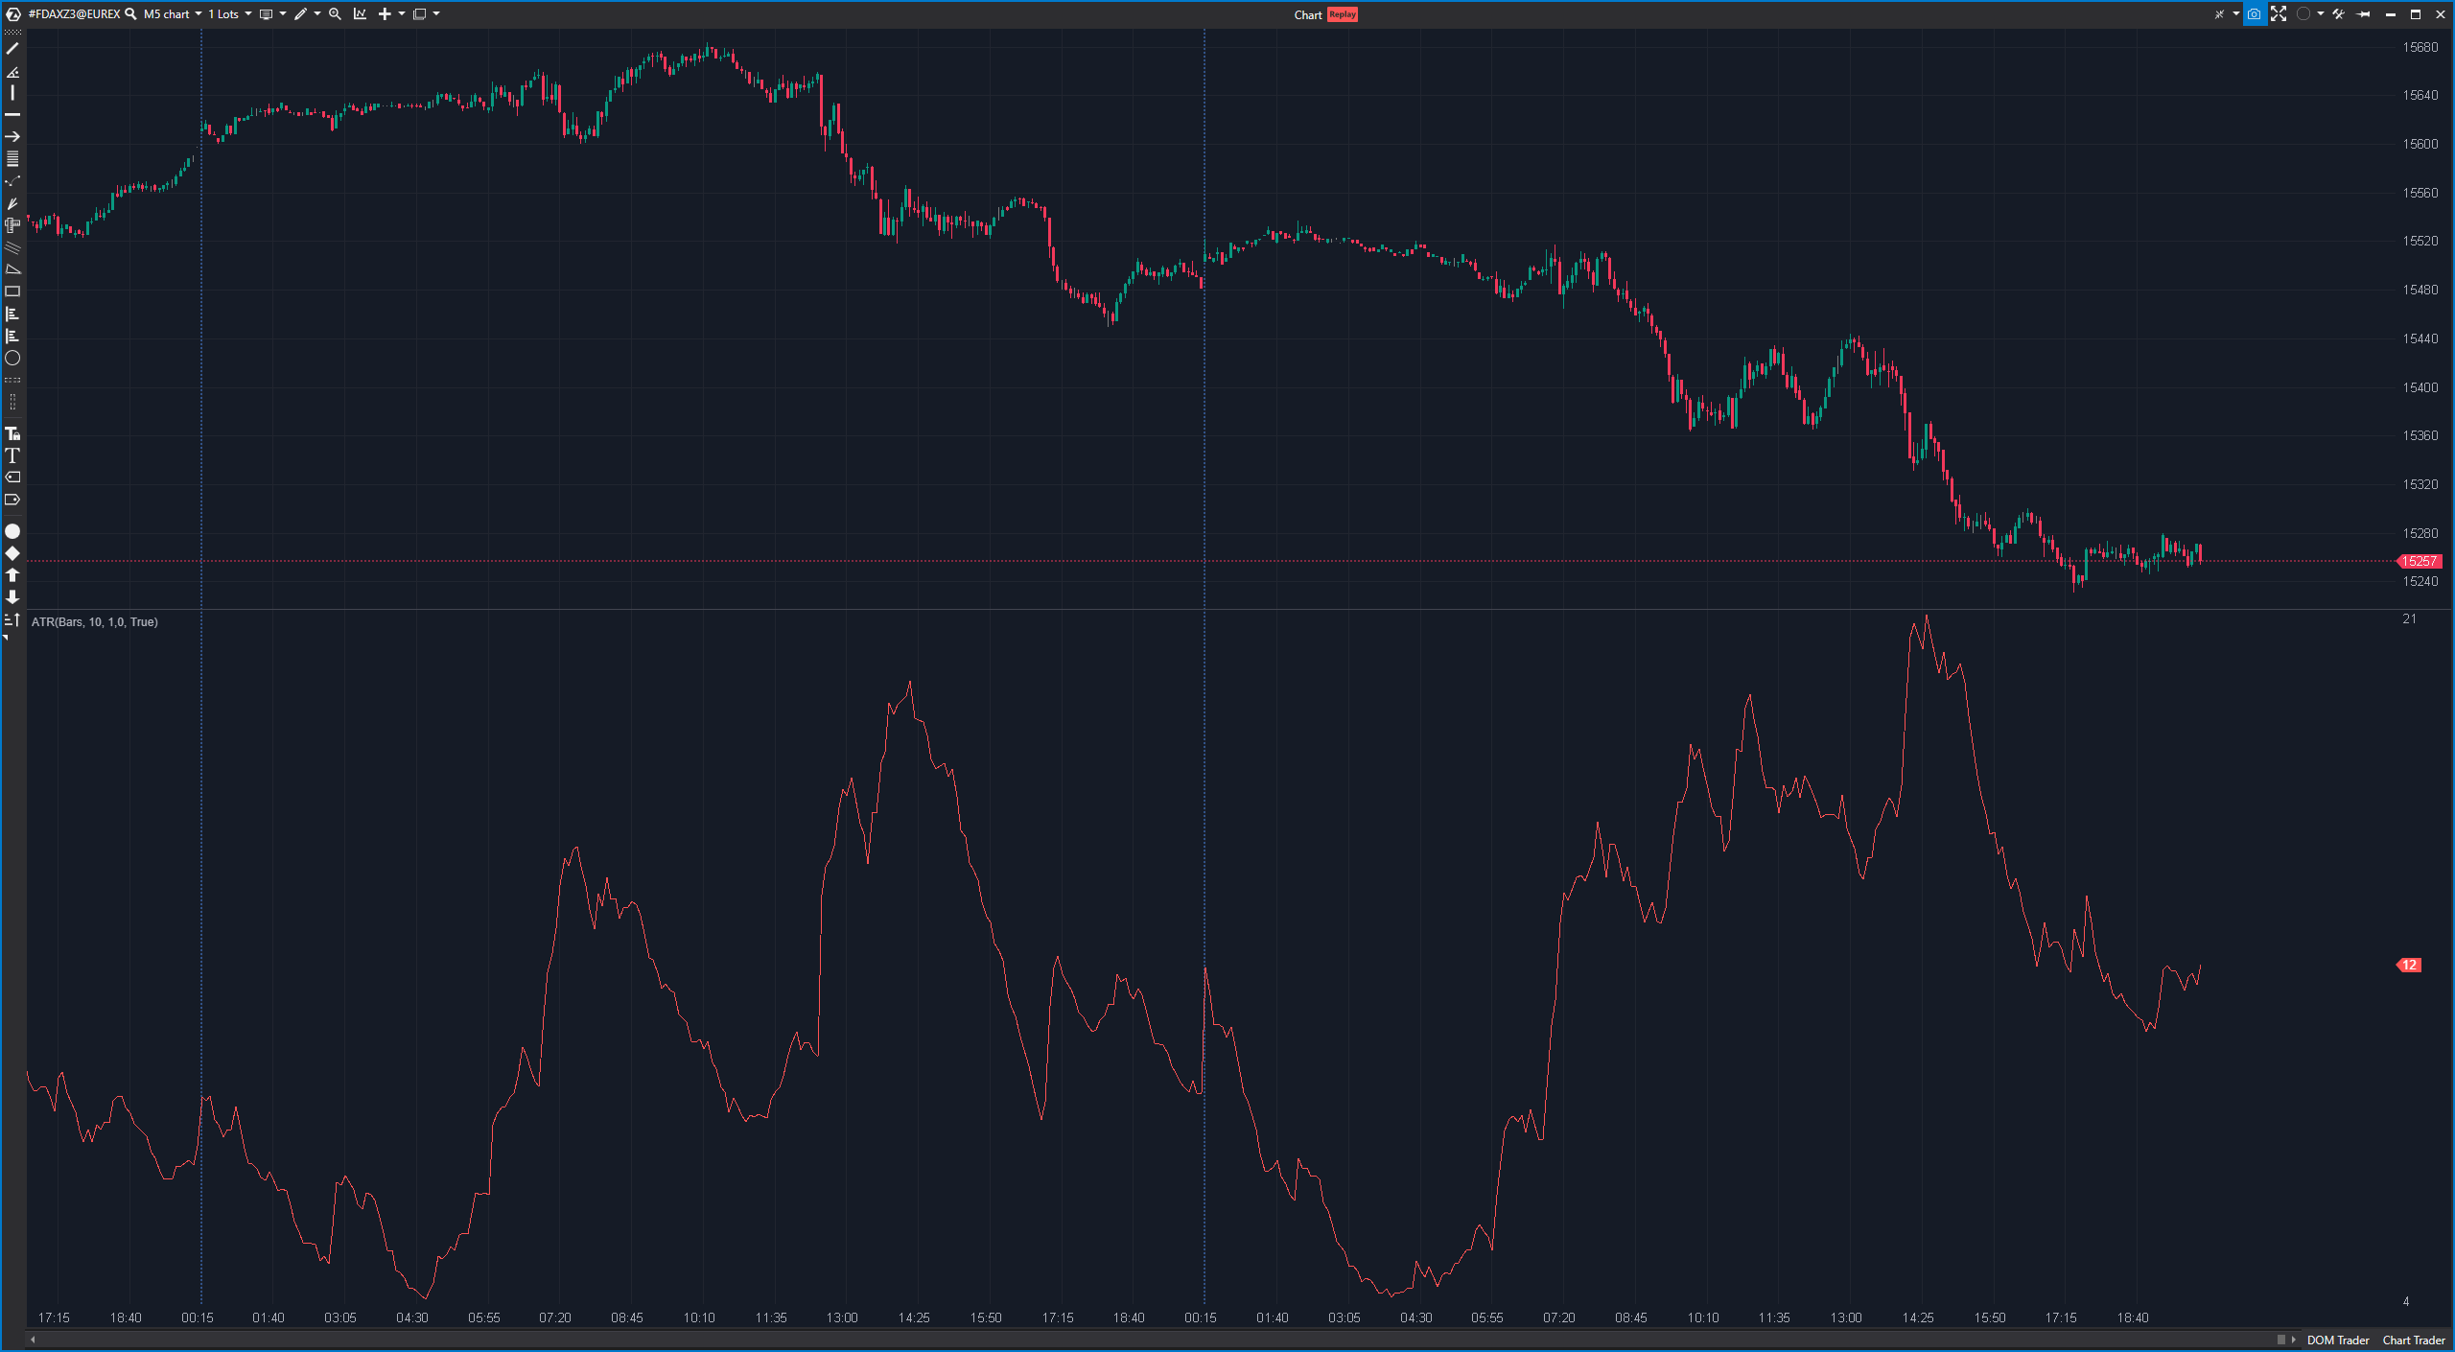
Task: Toggle pin window on top
Action: [x=2364, y=14]
